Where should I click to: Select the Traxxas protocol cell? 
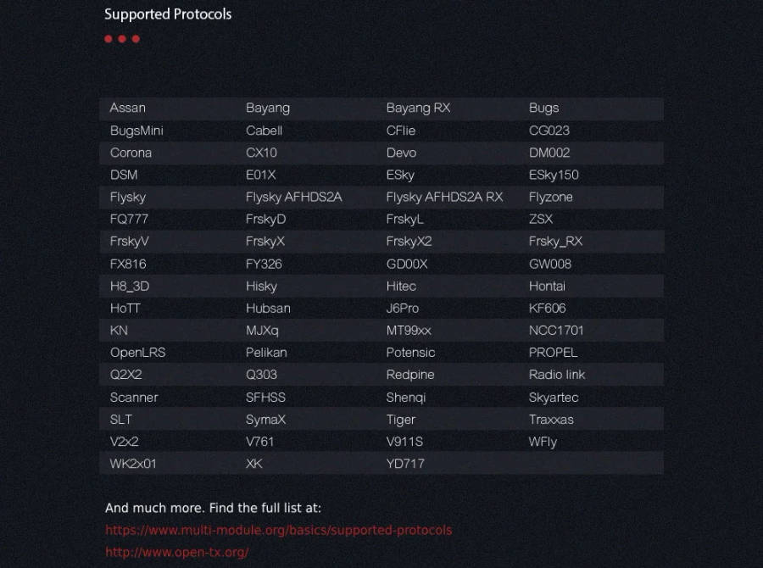(x=551, y=420)
